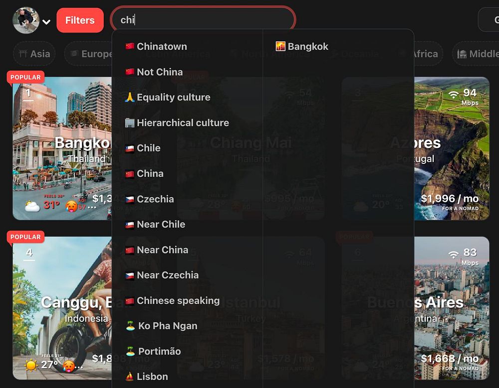Click the flag icon beside Near China

click(x=130, y=250)
